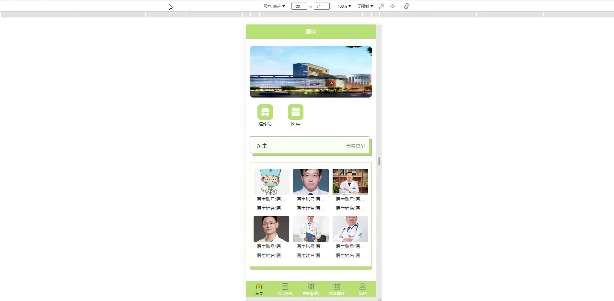Click the 查看更多 link

[x=356, y=146]
